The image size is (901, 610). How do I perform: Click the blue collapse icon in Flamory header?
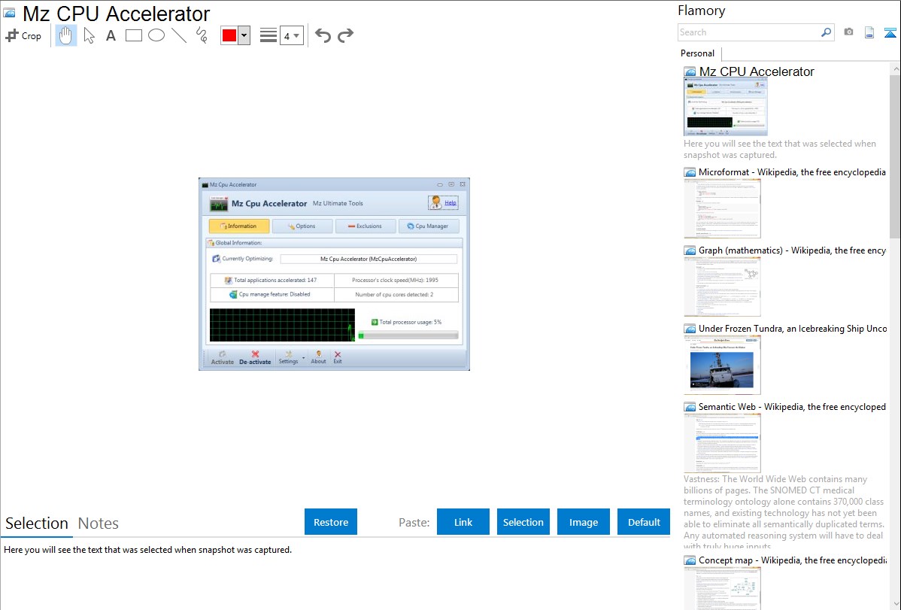click(x=890, y=32)
